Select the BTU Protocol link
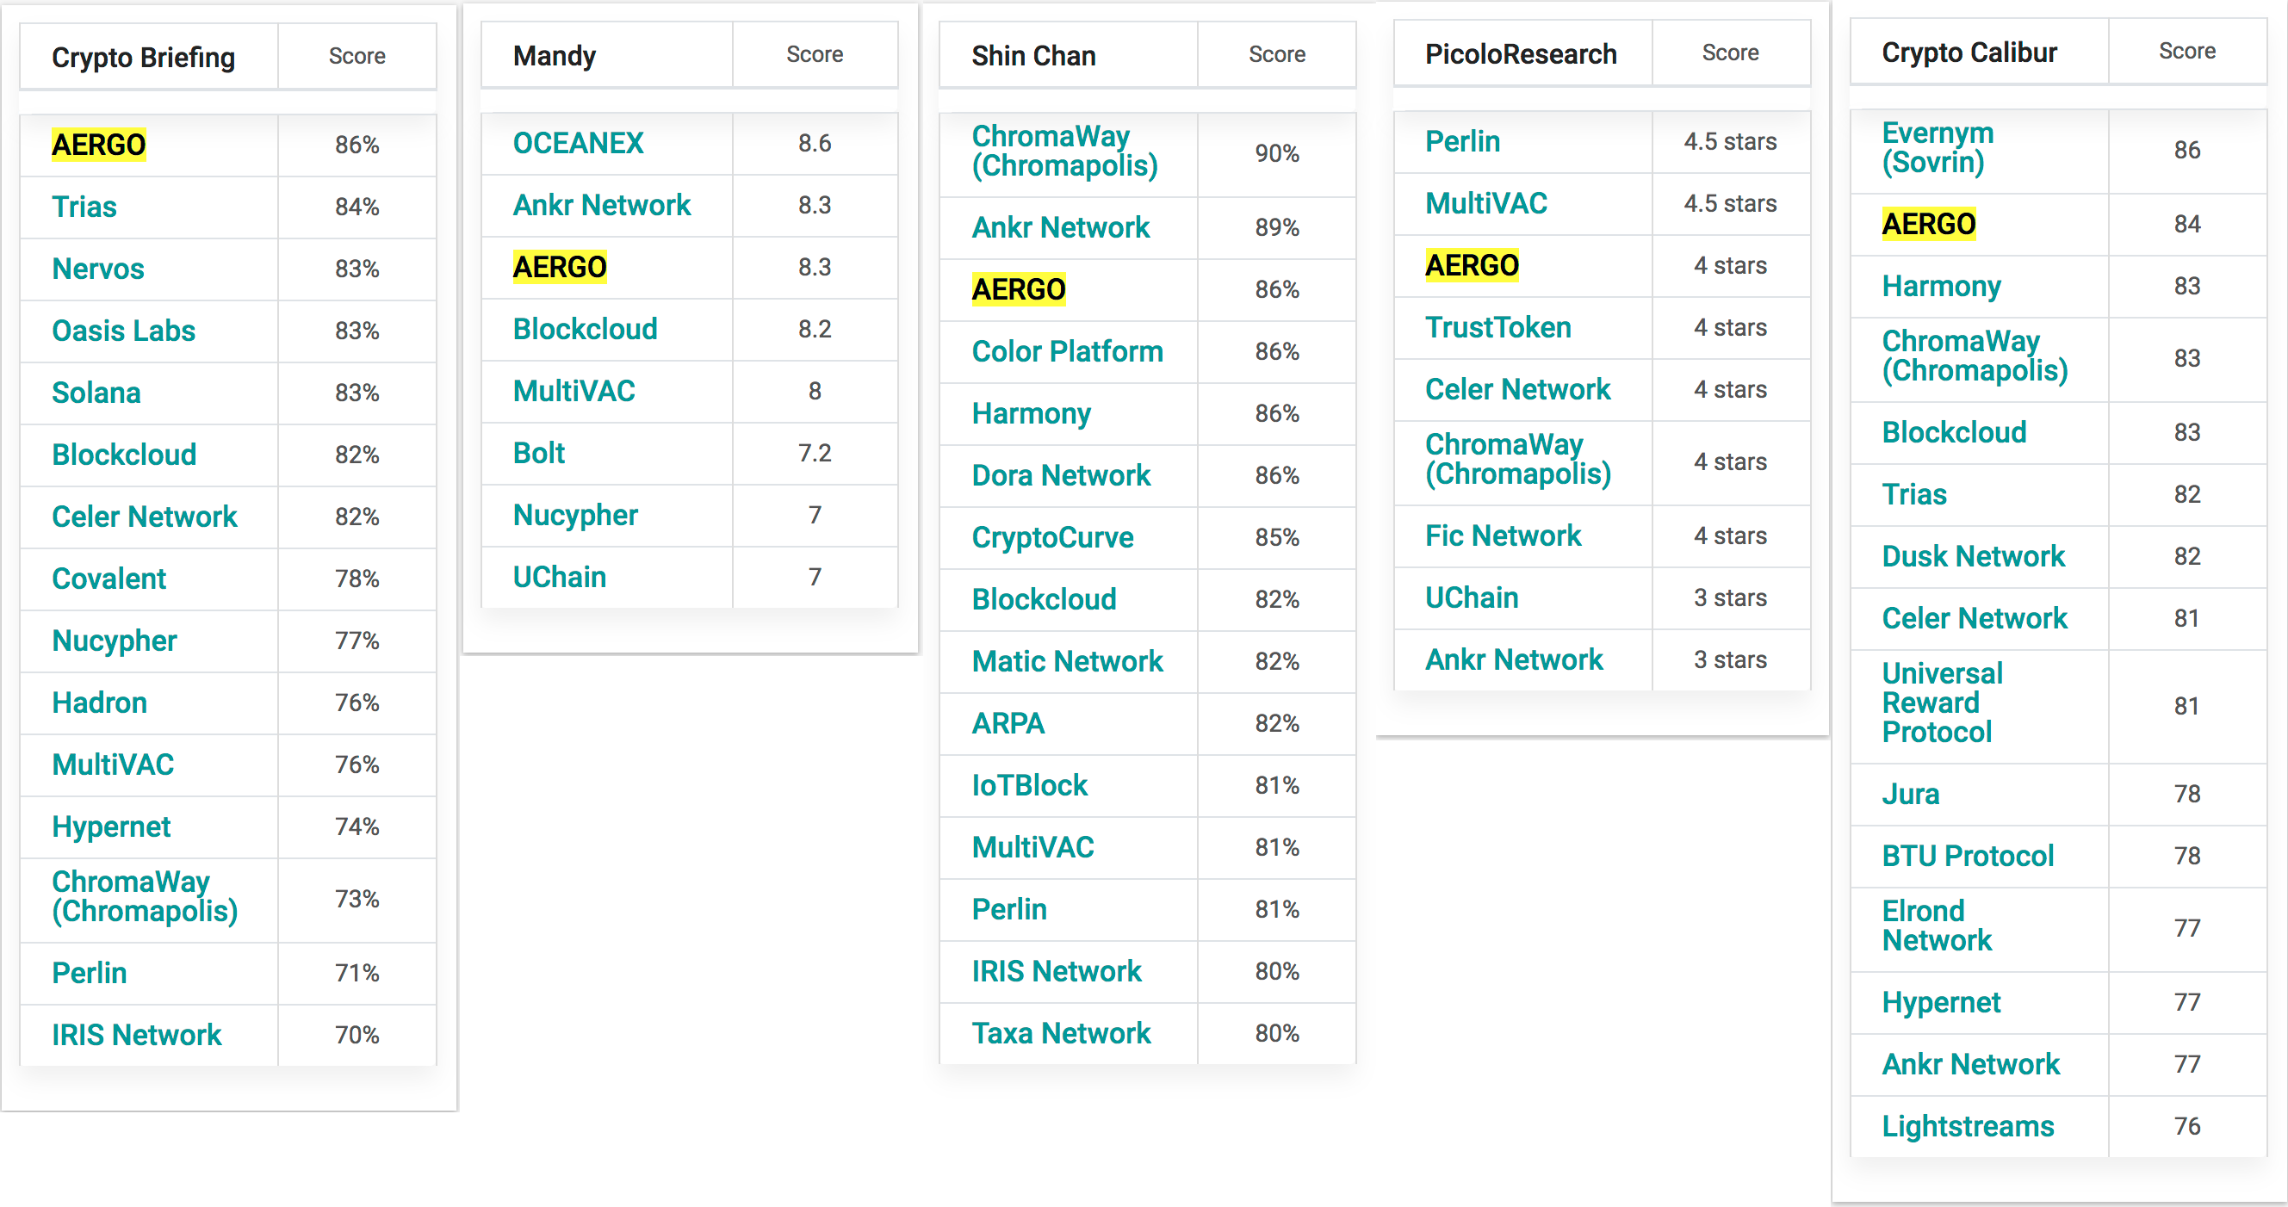The width and height of the screenshot is (2288, 1207). pyautogui.click(x=1968, y=857)
